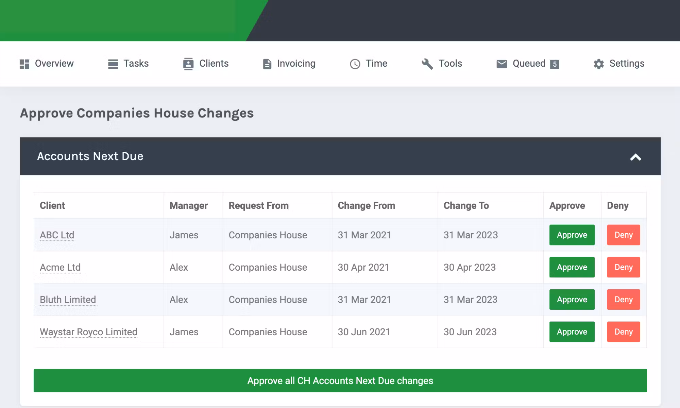The image size is (680, 408).
Task: Click the Queued count badge showing 5
Action: pyautogui.click(x=555, y=64)
